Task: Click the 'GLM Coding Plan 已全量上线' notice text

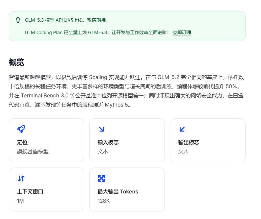Action: [97, 32]
